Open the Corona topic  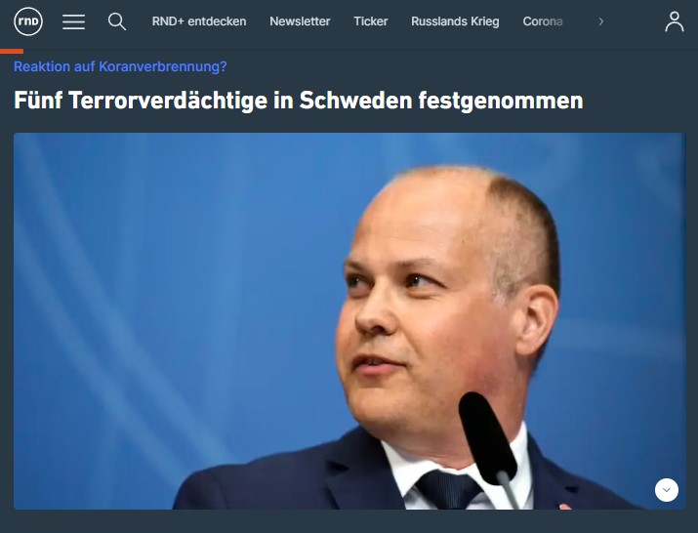[x=543, y=21]
